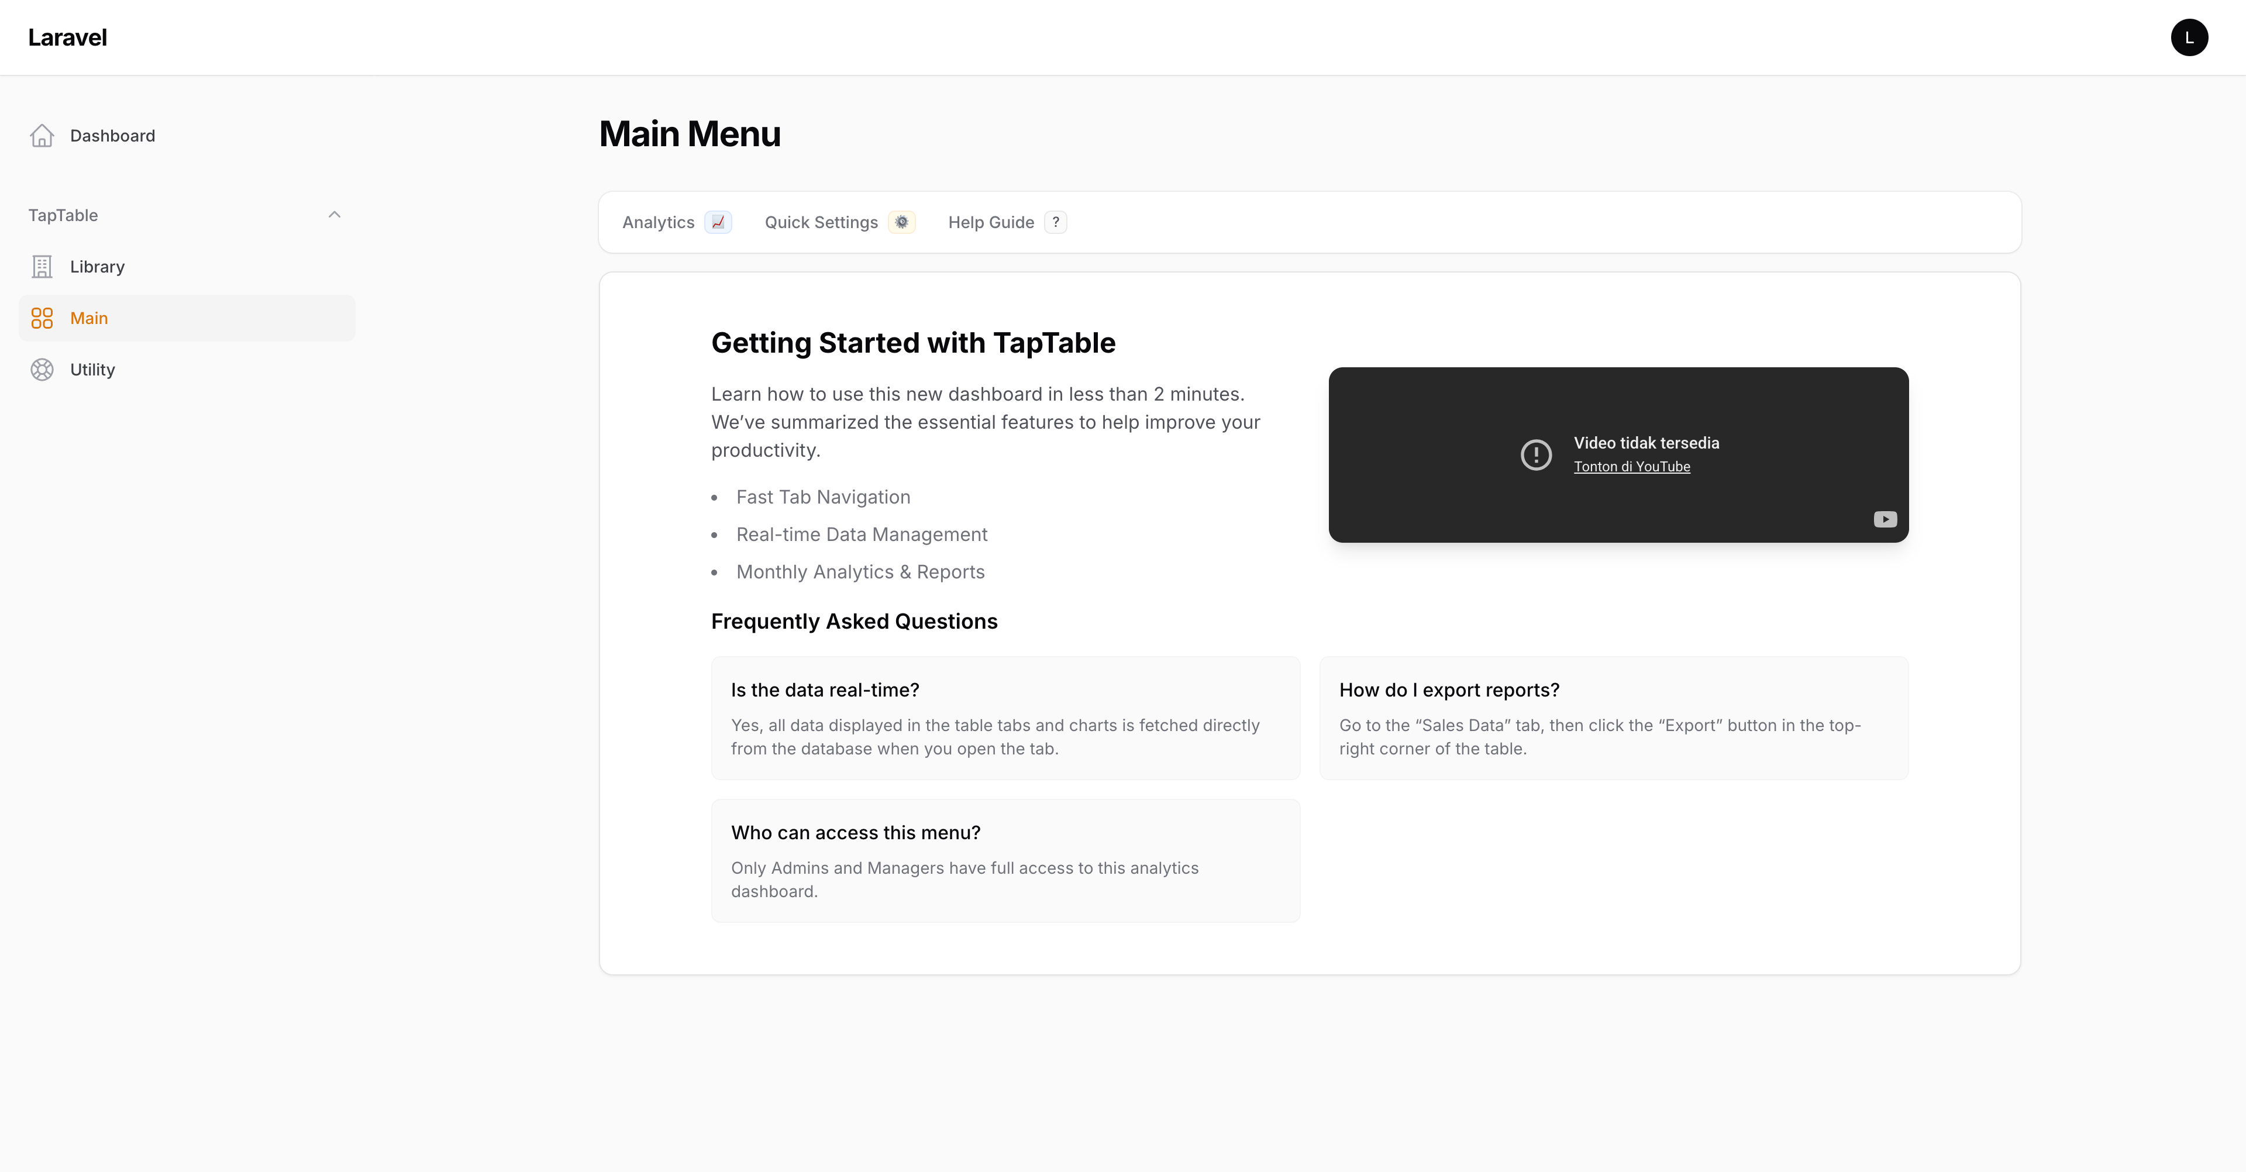The height and width of the screenshot is (1172, 2246).
Task: Open the Help Guide tab
Action: [990, 222]
